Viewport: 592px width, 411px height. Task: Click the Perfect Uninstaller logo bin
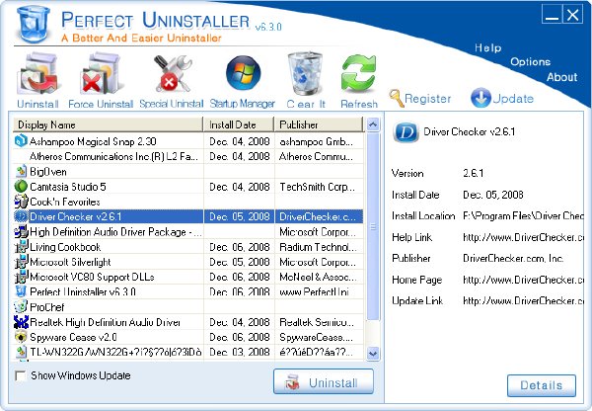coord(34,24)
